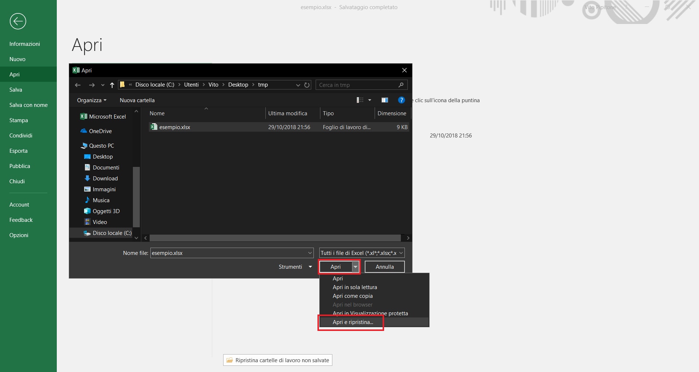Click the Apri split-button arrow
699x372 pixels.
(355, 267)
